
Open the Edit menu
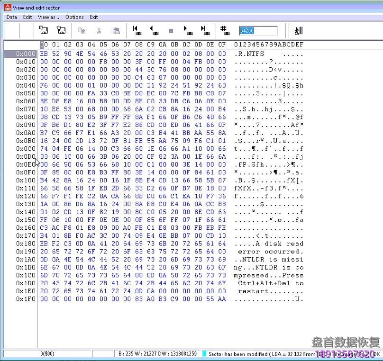pyautogui.click(x=28, y=17)
